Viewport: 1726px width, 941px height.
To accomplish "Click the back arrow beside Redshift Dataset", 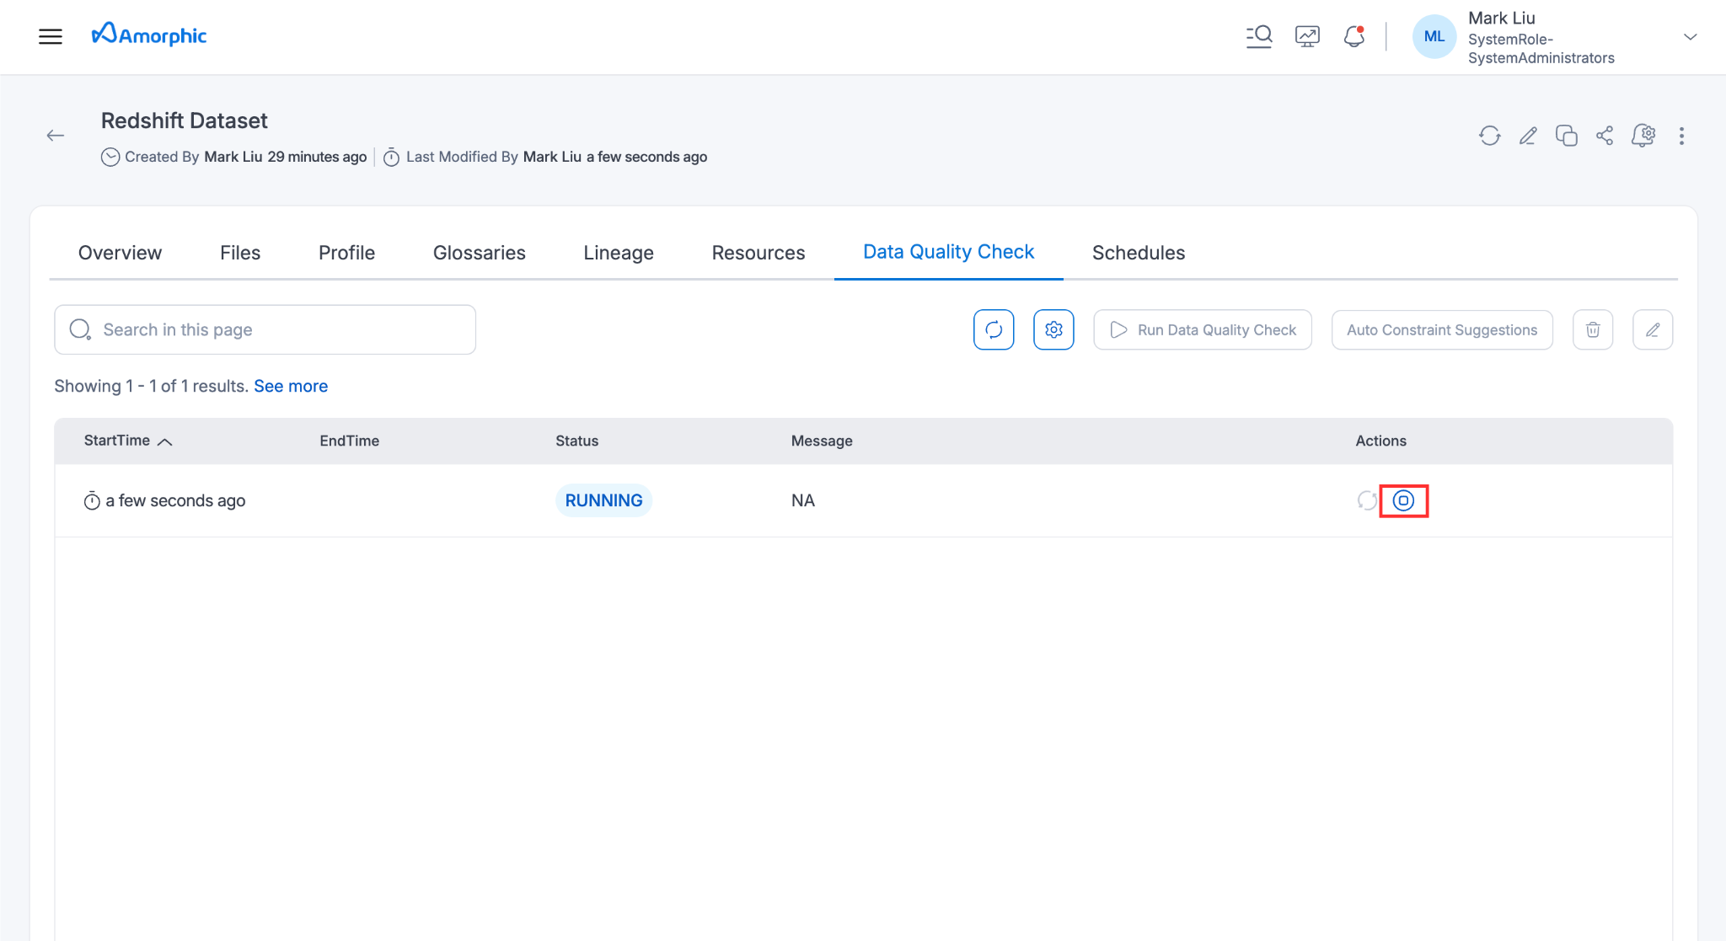I will [x=56, y=136].
